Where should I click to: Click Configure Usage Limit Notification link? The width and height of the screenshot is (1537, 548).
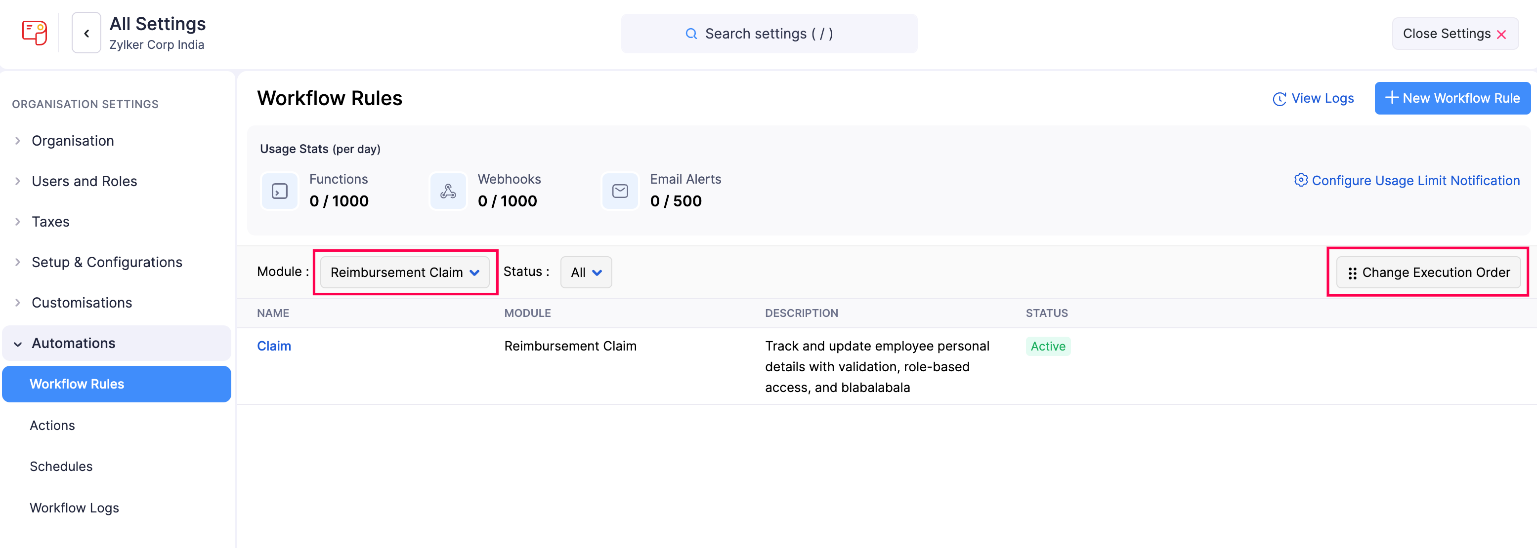[1407, 180]
